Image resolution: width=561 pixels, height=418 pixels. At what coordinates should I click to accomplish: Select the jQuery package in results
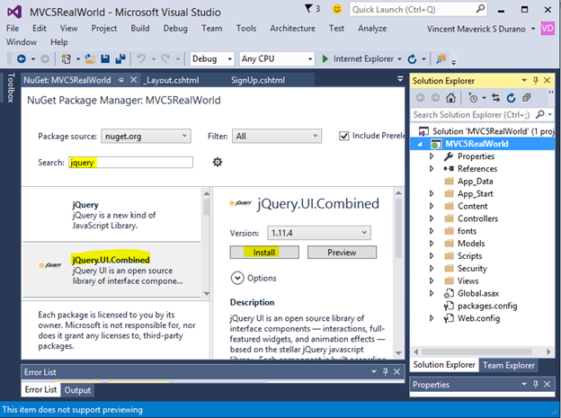pos(111,215)
